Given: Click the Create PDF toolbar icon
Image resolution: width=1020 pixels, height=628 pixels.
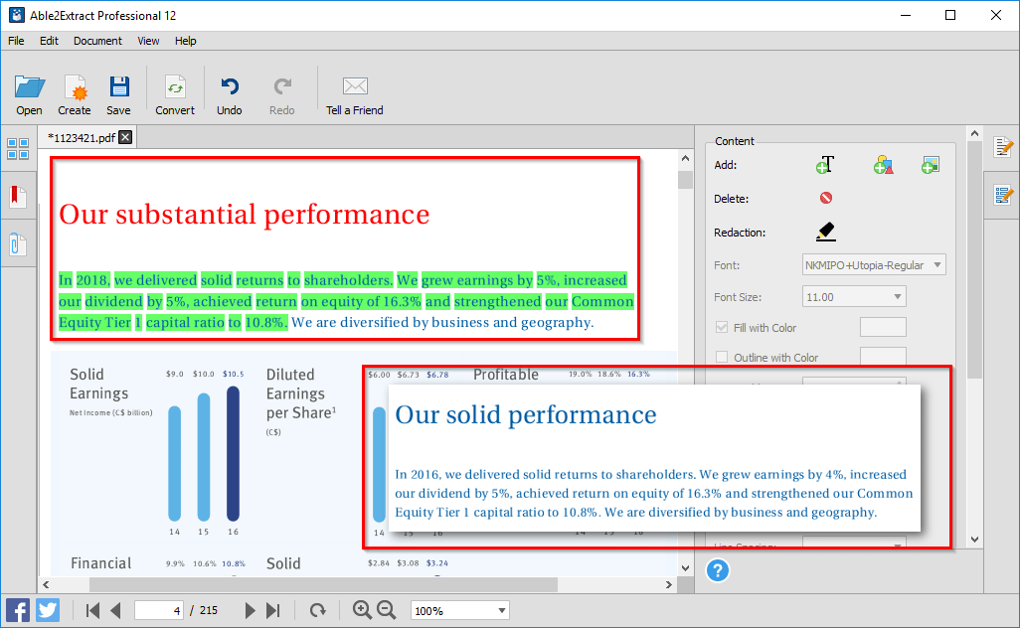Looking at the screenshot, I should (x=75, y=95).
